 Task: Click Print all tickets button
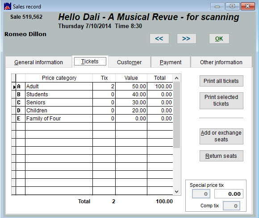(x=221, y=81)
